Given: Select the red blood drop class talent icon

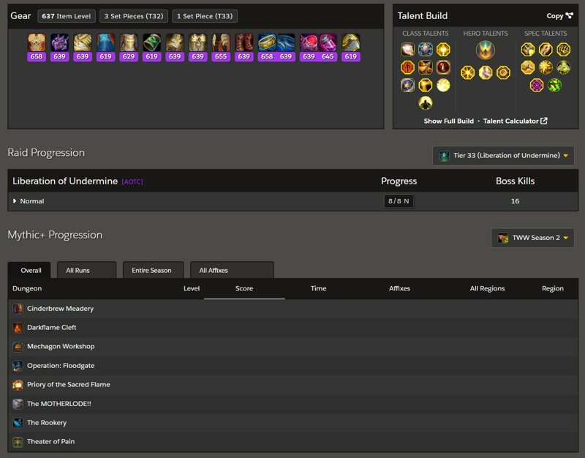Looking at the screenshot, I should (443, 67).
